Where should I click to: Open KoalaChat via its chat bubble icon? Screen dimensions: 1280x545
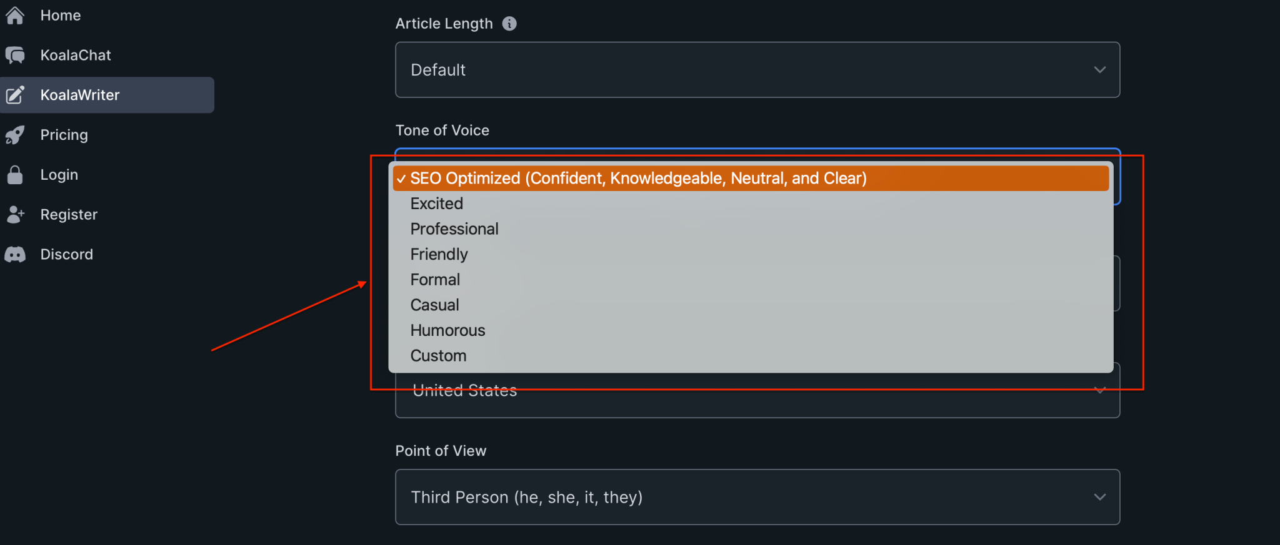click(x=15, y=55)
